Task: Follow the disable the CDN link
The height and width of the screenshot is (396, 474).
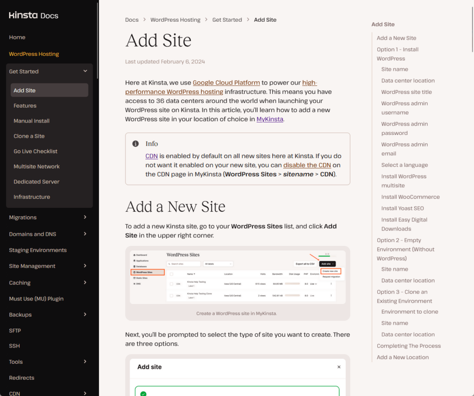Action: 307,165
